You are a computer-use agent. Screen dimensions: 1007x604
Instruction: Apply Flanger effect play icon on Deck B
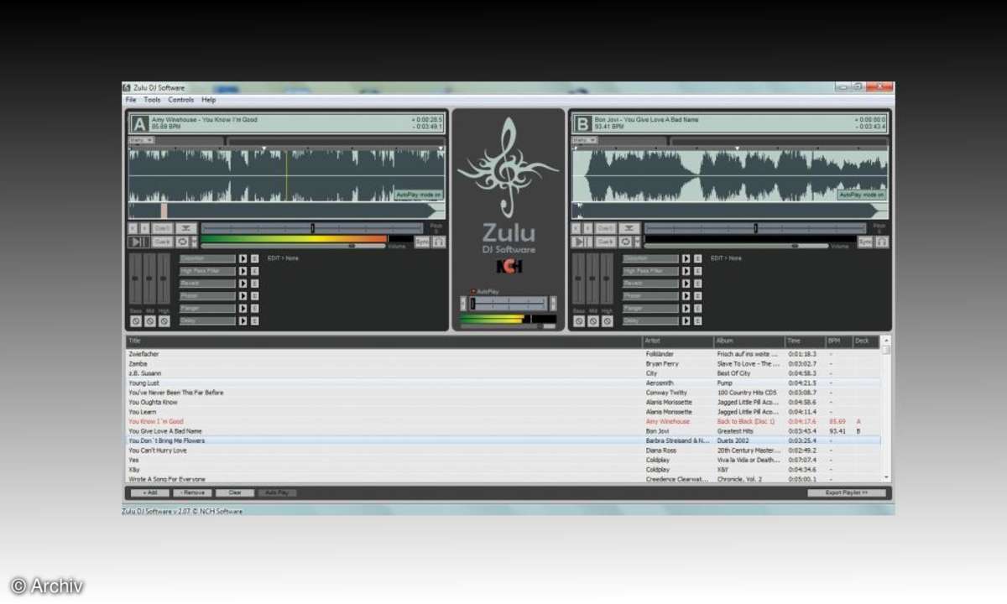tap(686, 309)
